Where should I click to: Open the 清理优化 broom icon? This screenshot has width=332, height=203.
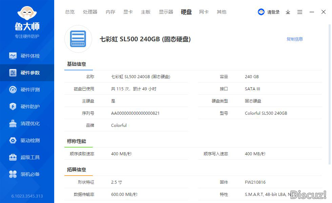(13, 123)
